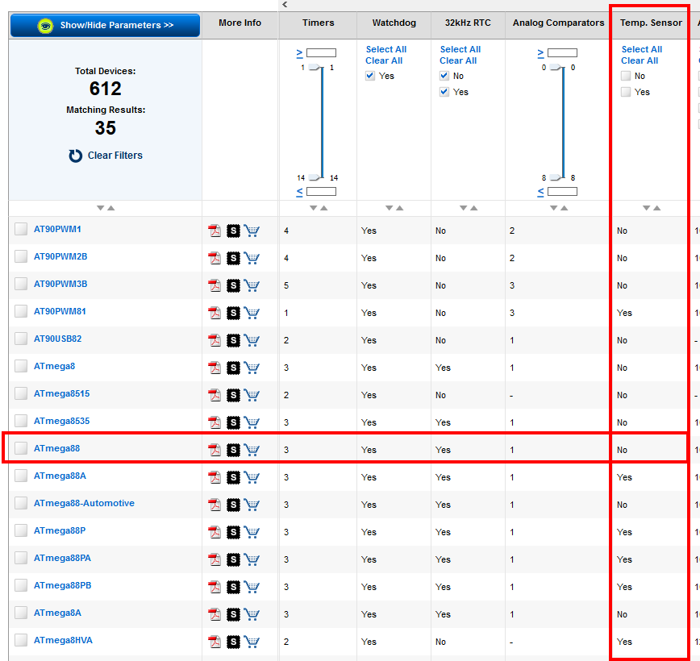Click Select All under Watchdog
Screen dimensions: 700x661
[x=386, y=49]
